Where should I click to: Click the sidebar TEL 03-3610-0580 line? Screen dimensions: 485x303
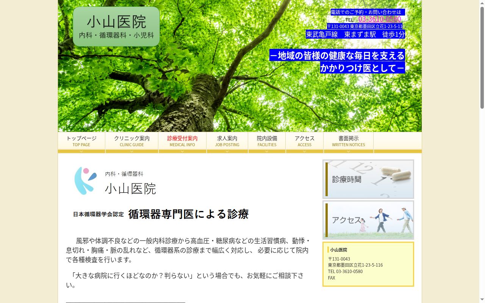point(345,272)
